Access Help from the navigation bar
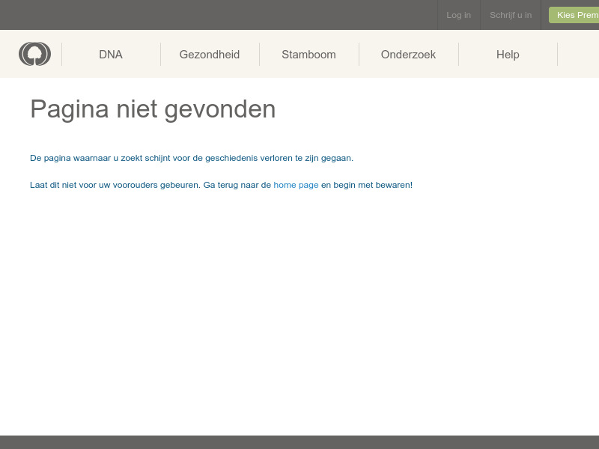The width and height of the screenshot is (599, 449). 508,54
